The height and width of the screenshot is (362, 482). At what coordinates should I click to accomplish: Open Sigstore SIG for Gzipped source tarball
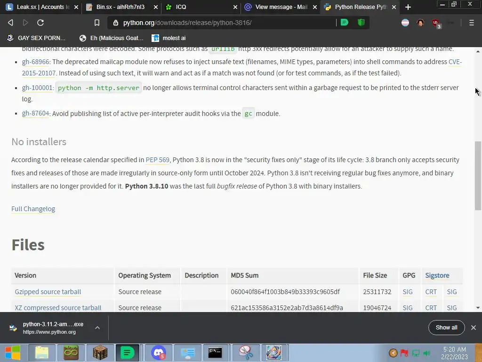pos(452,291)
